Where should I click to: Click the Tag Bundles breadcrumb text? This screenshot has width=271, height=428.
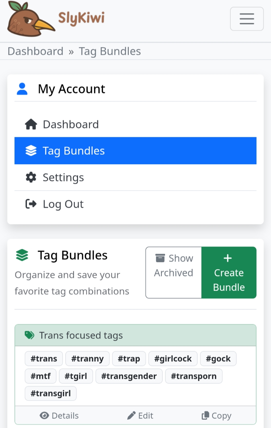[x=110, y=51]
